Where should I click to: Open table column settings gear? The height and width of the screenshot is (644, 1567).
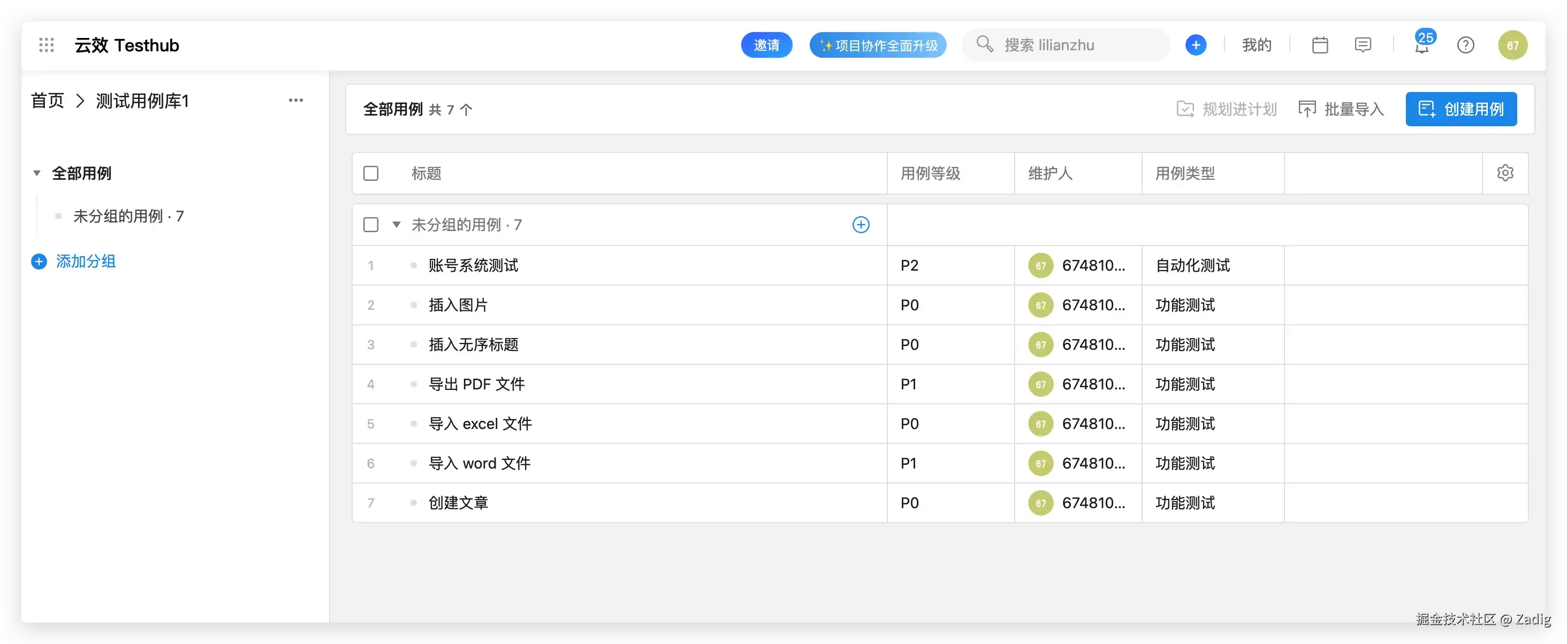(x=1505, y=173)
